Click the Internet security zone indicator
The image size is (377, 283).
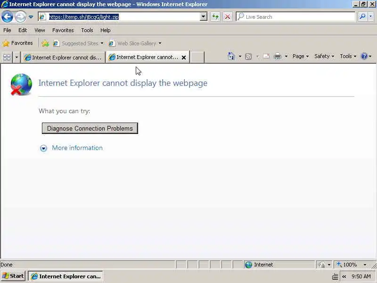[x=279, y=265]
